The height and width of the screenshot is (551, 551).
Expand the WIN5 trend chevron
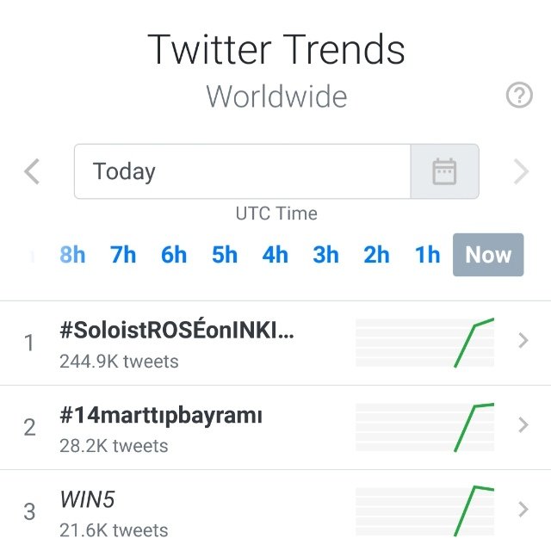tap(523, 509)
